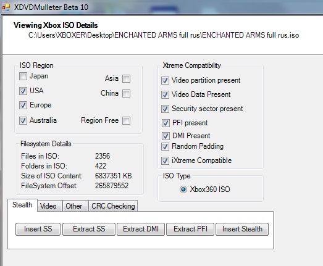Uncheck the USA region checkbox
The height and width of the screenshot is (266, 323).
[x=23, y=91]
